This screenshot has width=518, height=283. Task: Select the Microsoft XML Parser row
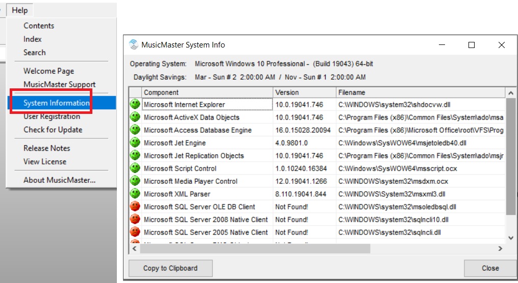(x=317, y=194)
